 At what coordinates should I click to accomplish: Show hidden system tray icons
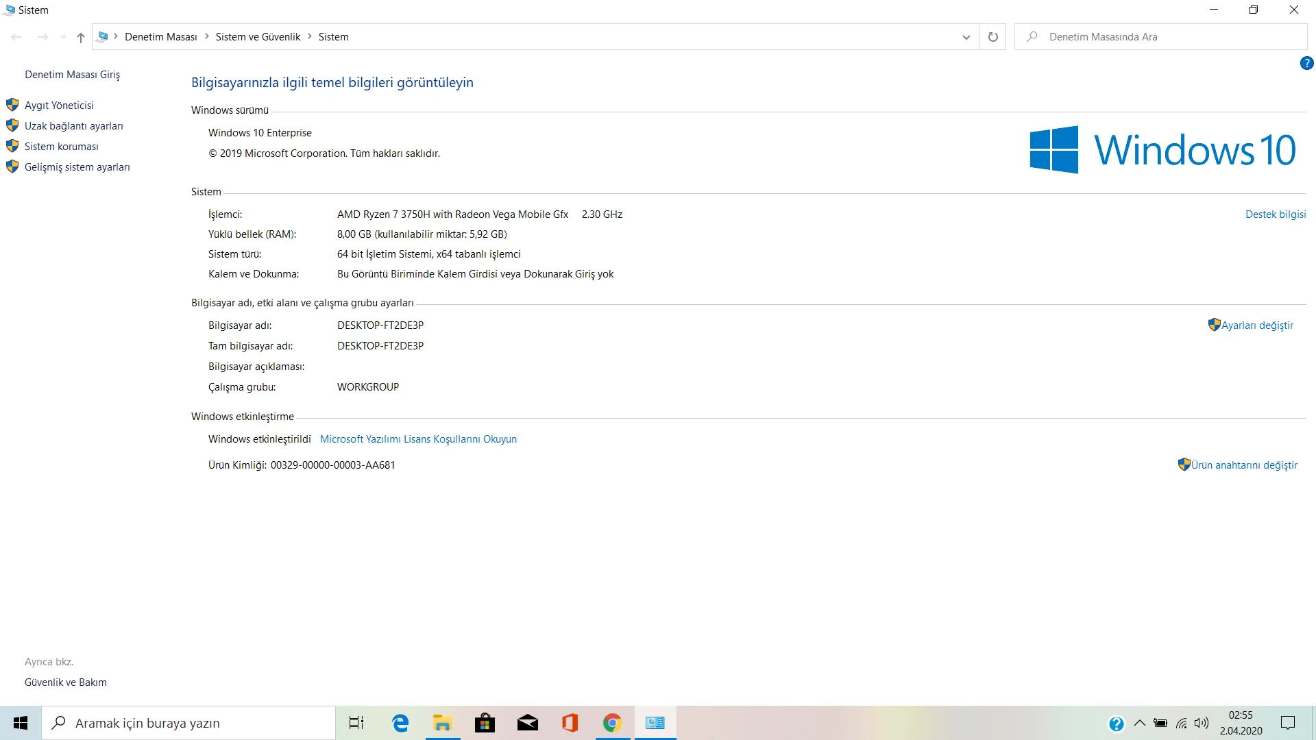click(x=1139, y=723)
